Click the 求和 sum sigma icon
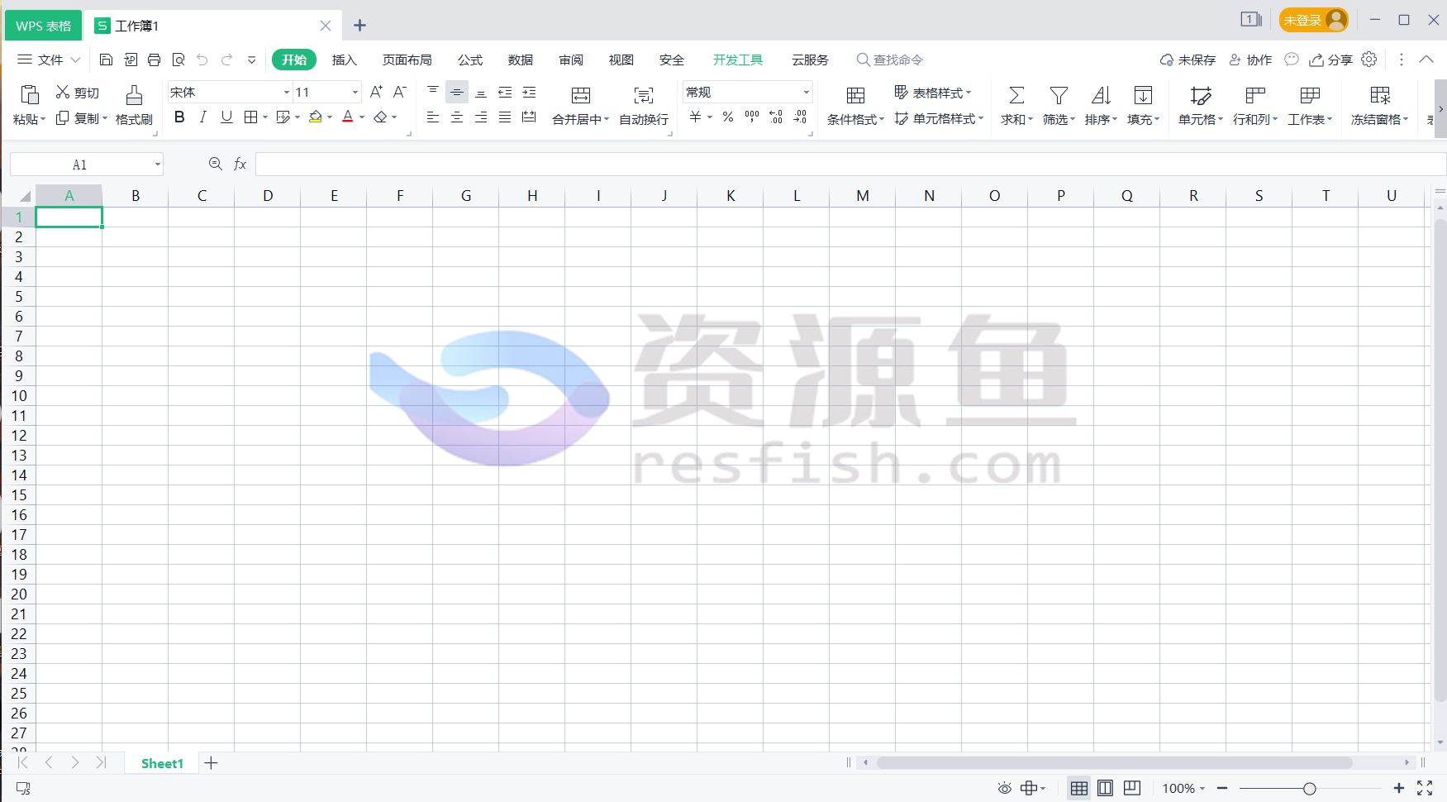 (x=1016, y=95)
